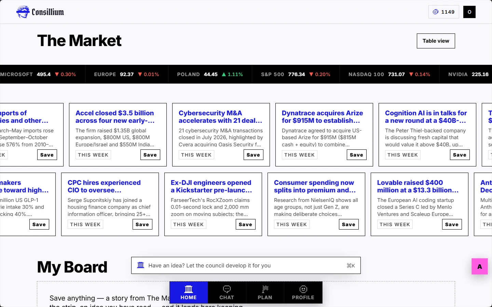Image resolution: width=492 pixels, height=307 pixels.
Task: Open the Chat tab in bottom navigation
Action: [x=227, y=293]
